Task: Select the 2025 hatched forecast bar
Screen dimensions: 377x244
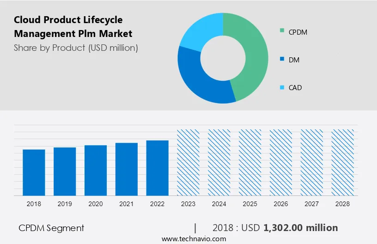Action: click(x=250, y=162)
